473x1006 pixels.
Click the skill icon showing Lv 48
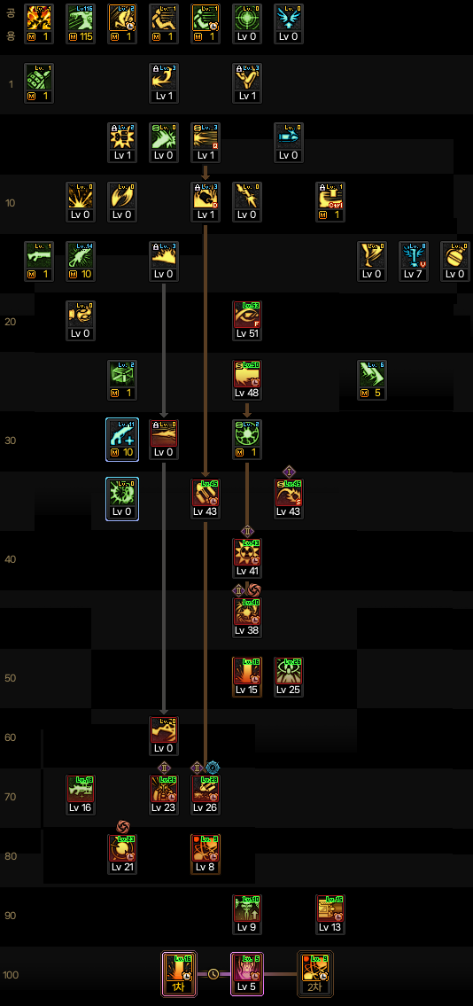247,379
